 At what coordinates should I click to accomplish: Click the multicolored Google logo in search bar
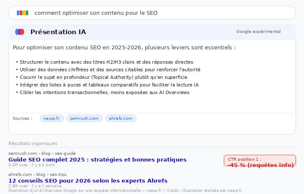[x=22, y=13]
